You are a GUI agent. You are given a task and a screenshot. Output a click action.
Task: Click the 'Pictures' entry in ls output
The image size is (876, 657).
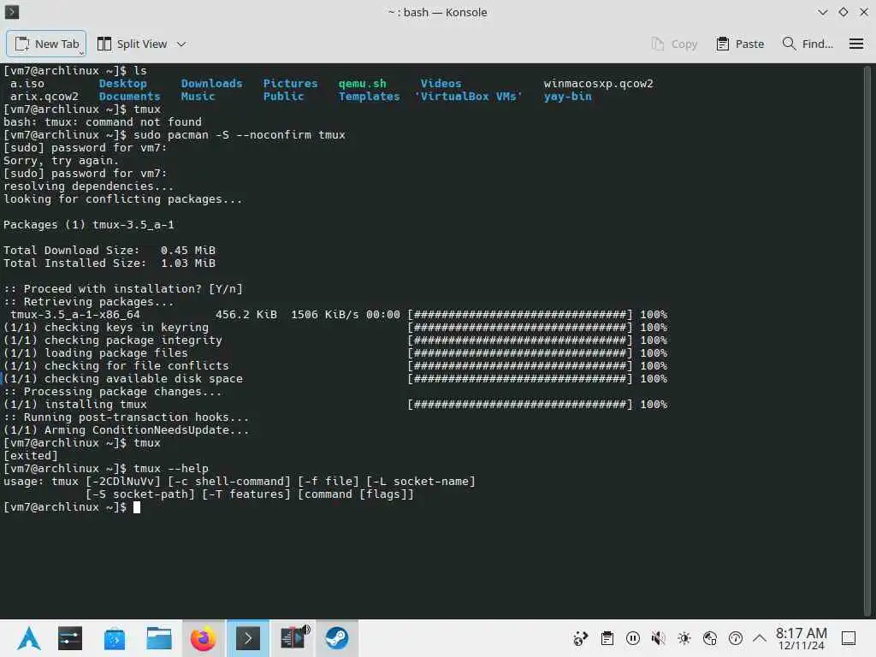click(291, 83)
